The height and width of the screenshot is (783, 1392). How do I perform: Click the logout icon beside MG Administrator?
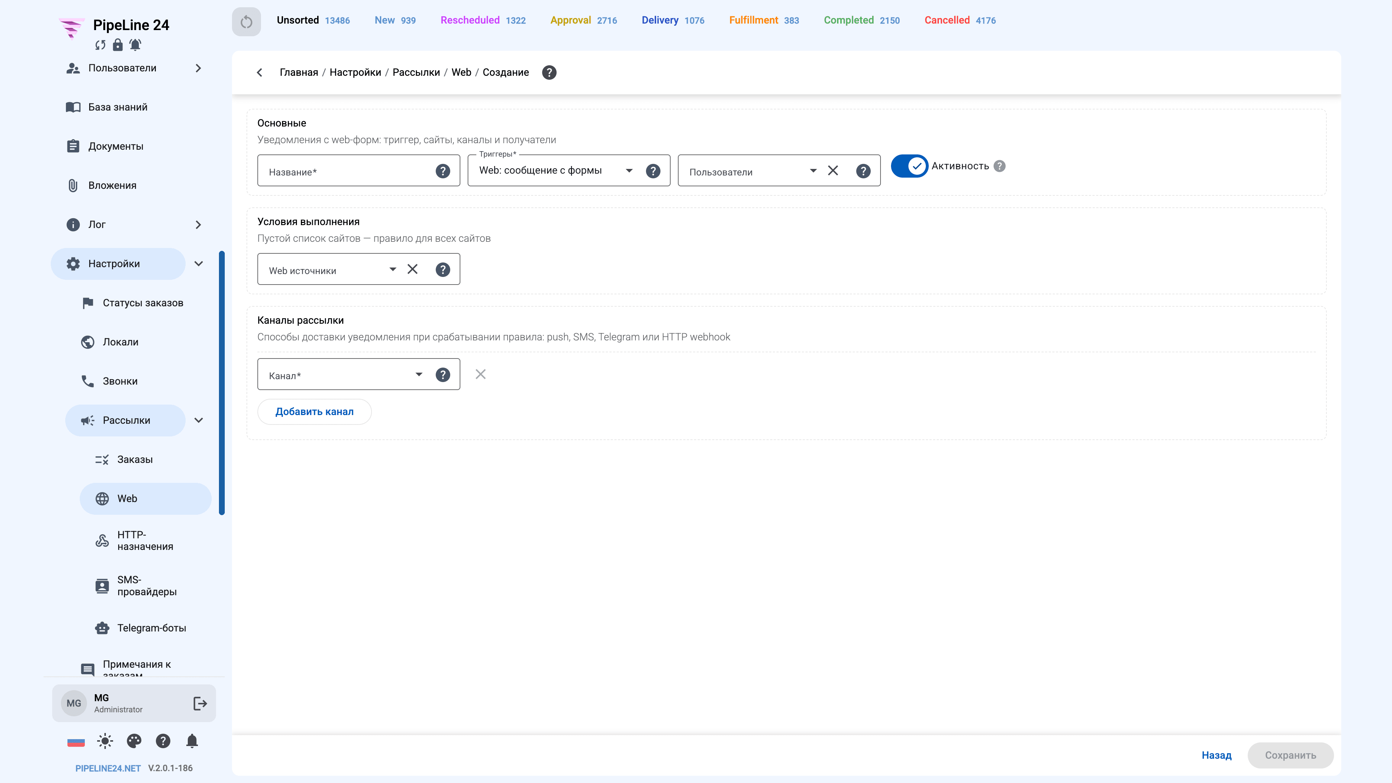coord(200,703)
